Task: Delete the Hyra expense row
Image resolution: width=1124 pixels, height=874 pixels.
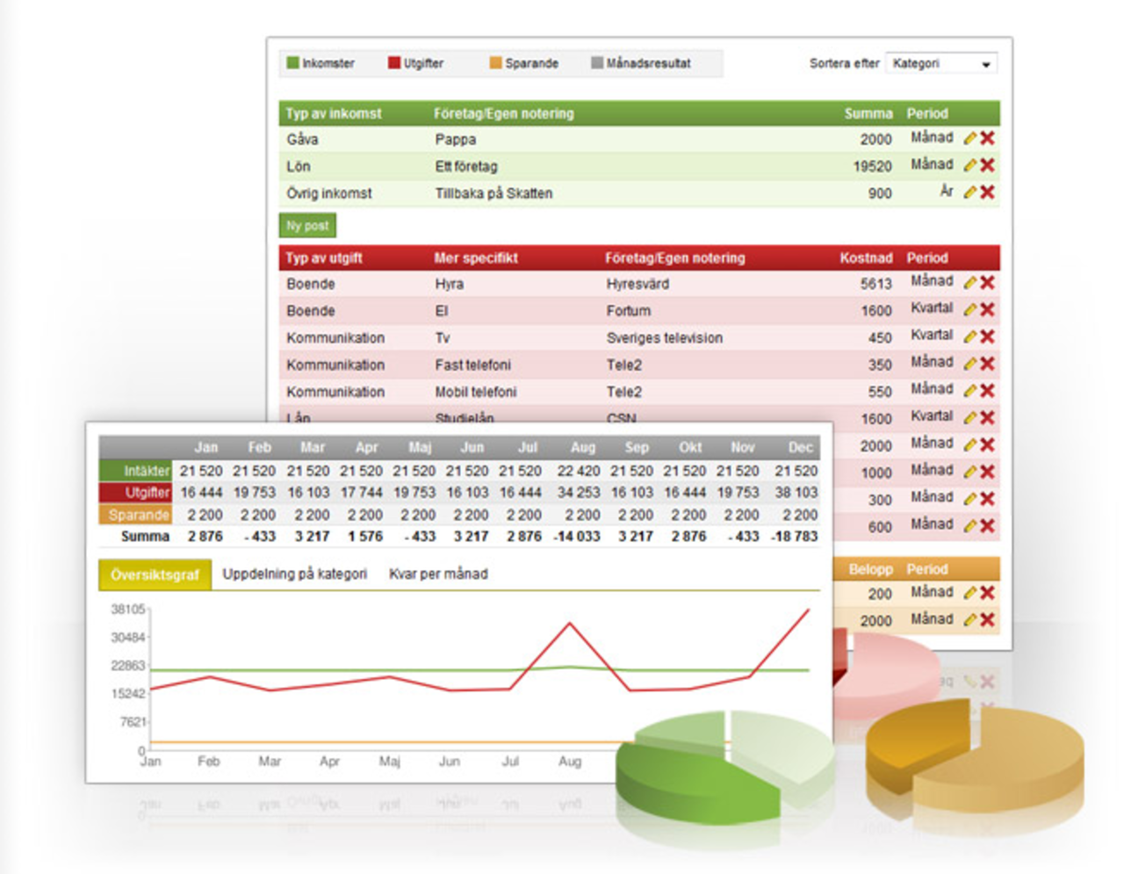Action: pyautogui.click(x=988, y=283)
